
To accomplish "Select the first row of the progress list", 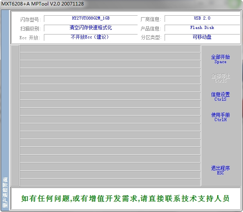I will [110, 49].
